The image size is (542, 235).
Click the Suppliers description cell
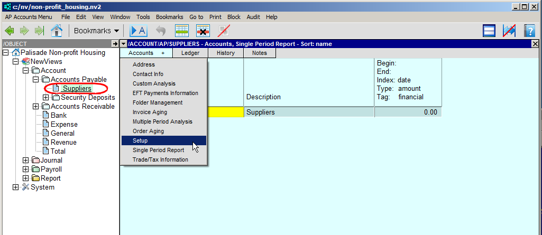pyautogui.click(x=309, y=112)
